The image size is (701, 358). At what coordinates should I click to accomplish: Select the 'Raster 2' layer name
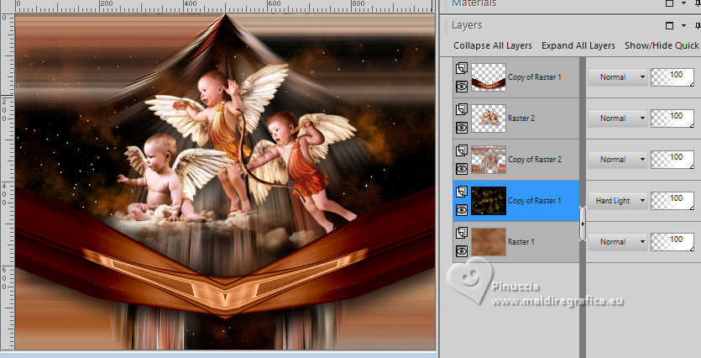pos(521,118)
